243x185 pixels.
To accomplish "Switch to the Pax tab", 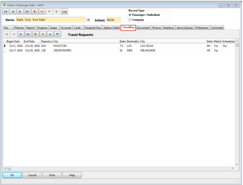I will click(8, 28).
